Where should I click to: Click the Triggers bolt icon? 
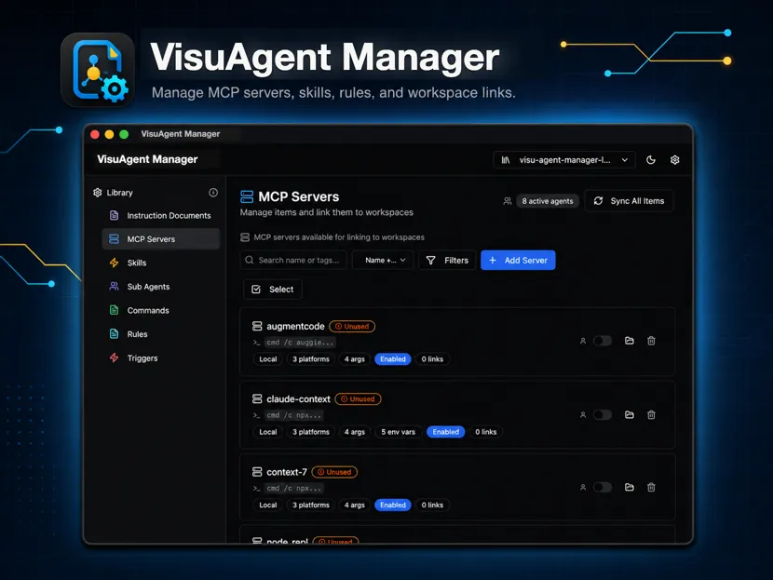[114, 357]
